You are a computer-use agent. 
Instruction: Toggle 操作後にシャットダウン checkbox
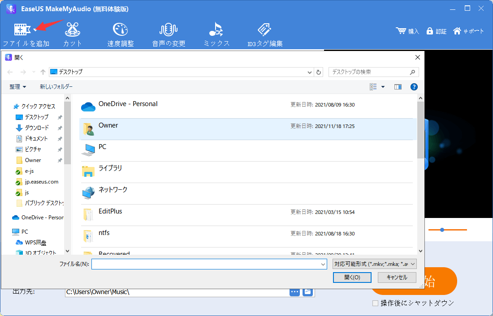[375, 303]
